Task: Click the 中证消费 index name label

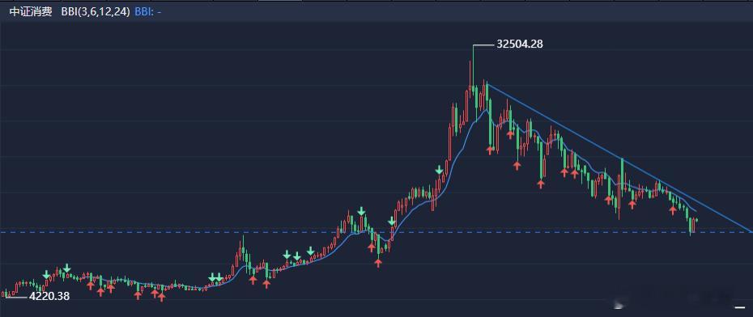Action: pos(31,12)
